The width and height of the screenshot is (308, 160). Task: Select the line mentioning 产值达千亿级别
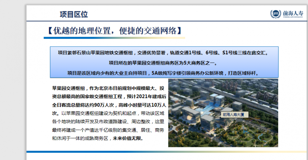click(x=108, y=130)
